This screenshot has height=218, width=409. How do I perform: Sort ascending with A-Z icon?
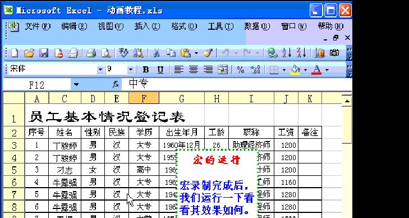287,53
